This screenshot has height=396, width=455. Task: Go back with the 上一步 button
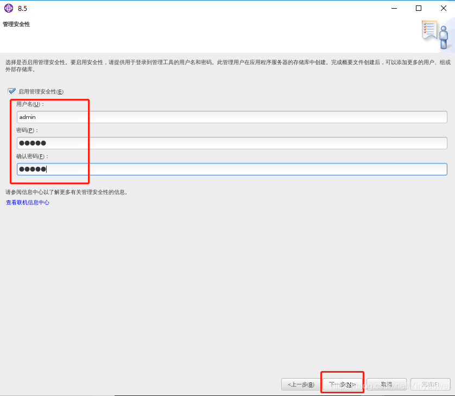301,385
